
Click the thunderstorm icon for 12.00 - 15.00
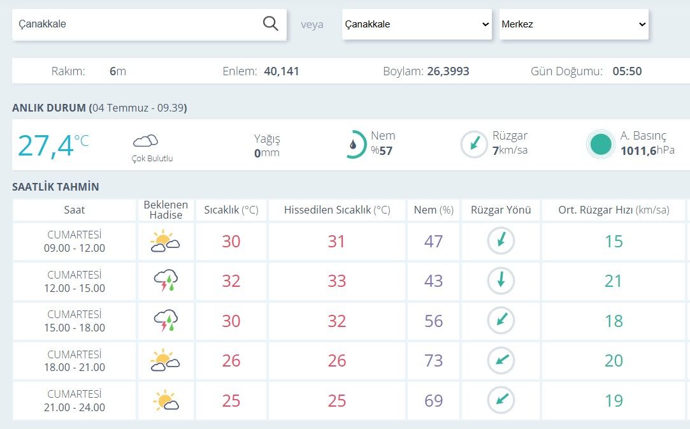(166, 280)
